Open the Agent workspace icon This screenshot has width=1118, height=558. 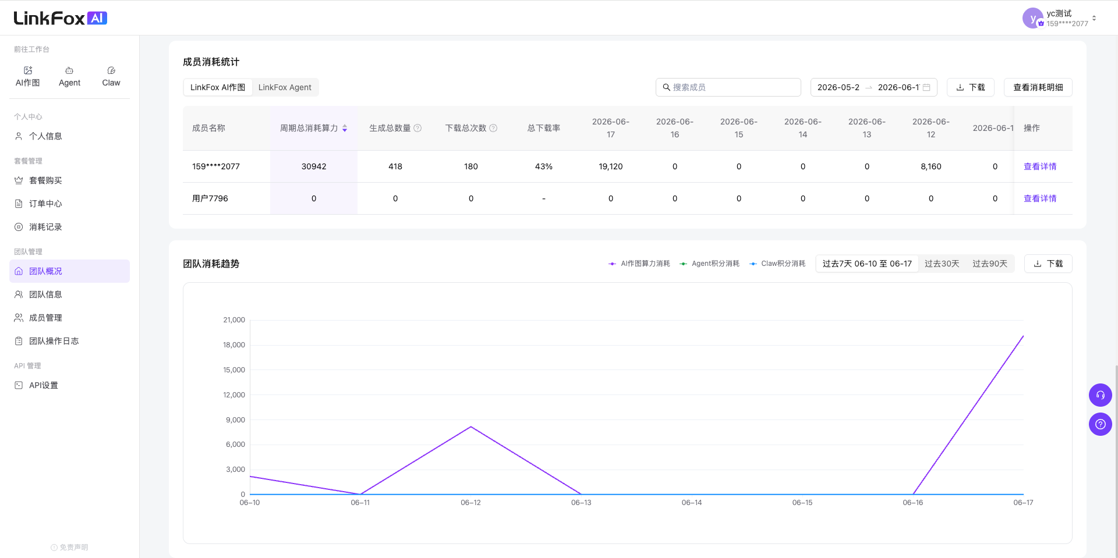pyautogui.click(x=69, y=76)
